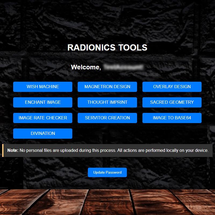Viewport: 215px width, 215px height.
Task: Open the Wish Machine tool
Action: click(x=43, y=87)
